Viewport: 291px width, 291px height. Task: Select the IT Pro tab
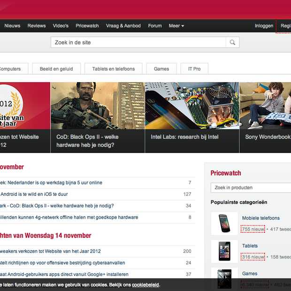(194, 69)
